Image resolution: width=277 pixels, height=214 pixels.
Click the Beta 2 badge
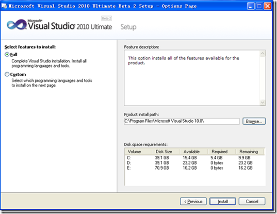click(106, 19)
